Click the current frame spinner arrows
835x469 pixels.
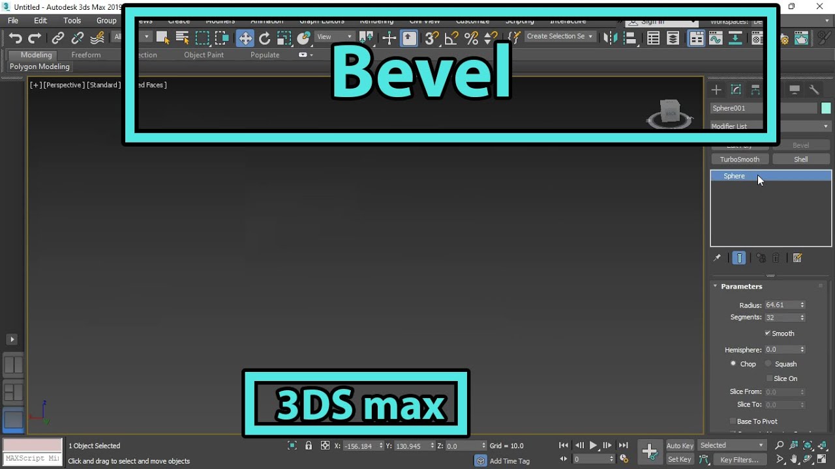[x=611, y=459]
